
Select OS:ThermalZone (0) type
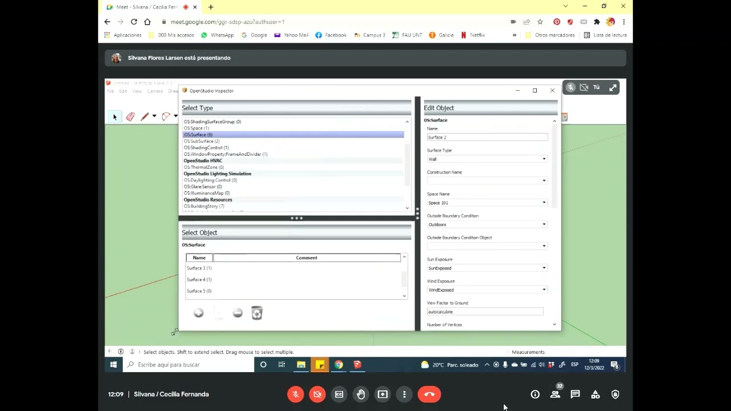[204, 167]
